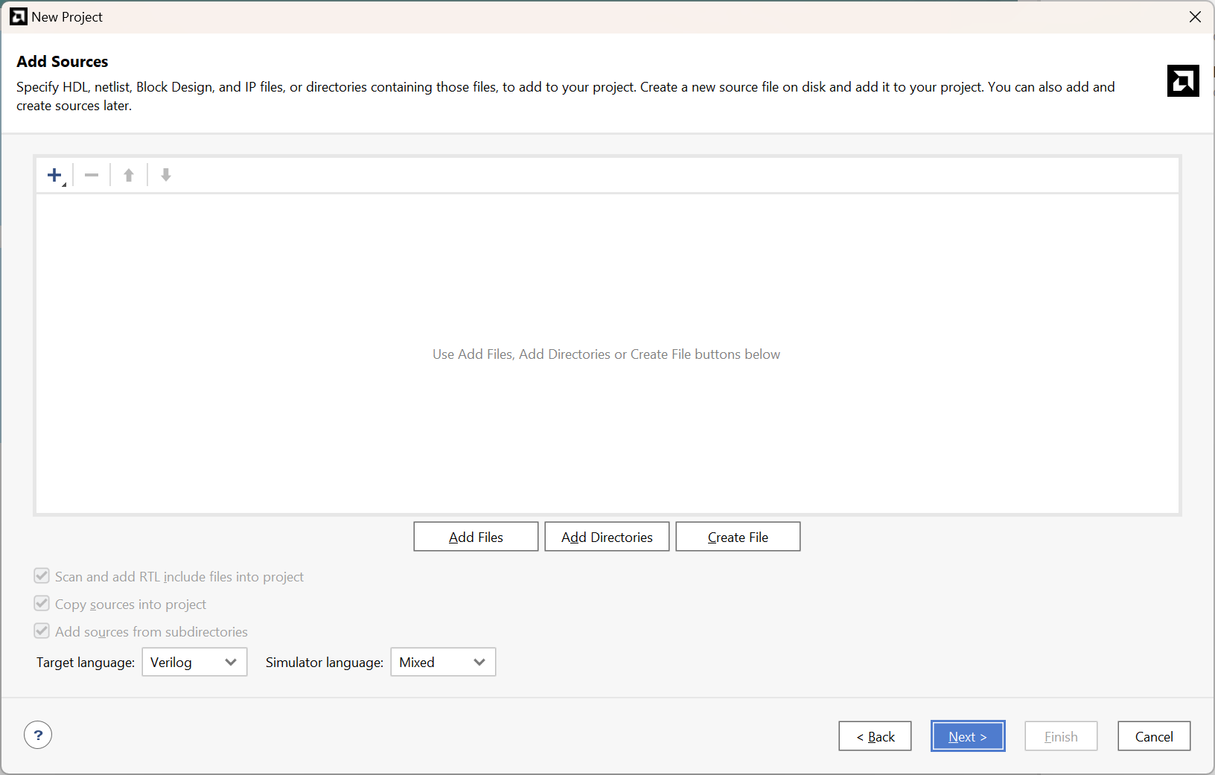Close the New Project dialog
1215x775 pixels.
(1195, 16)
